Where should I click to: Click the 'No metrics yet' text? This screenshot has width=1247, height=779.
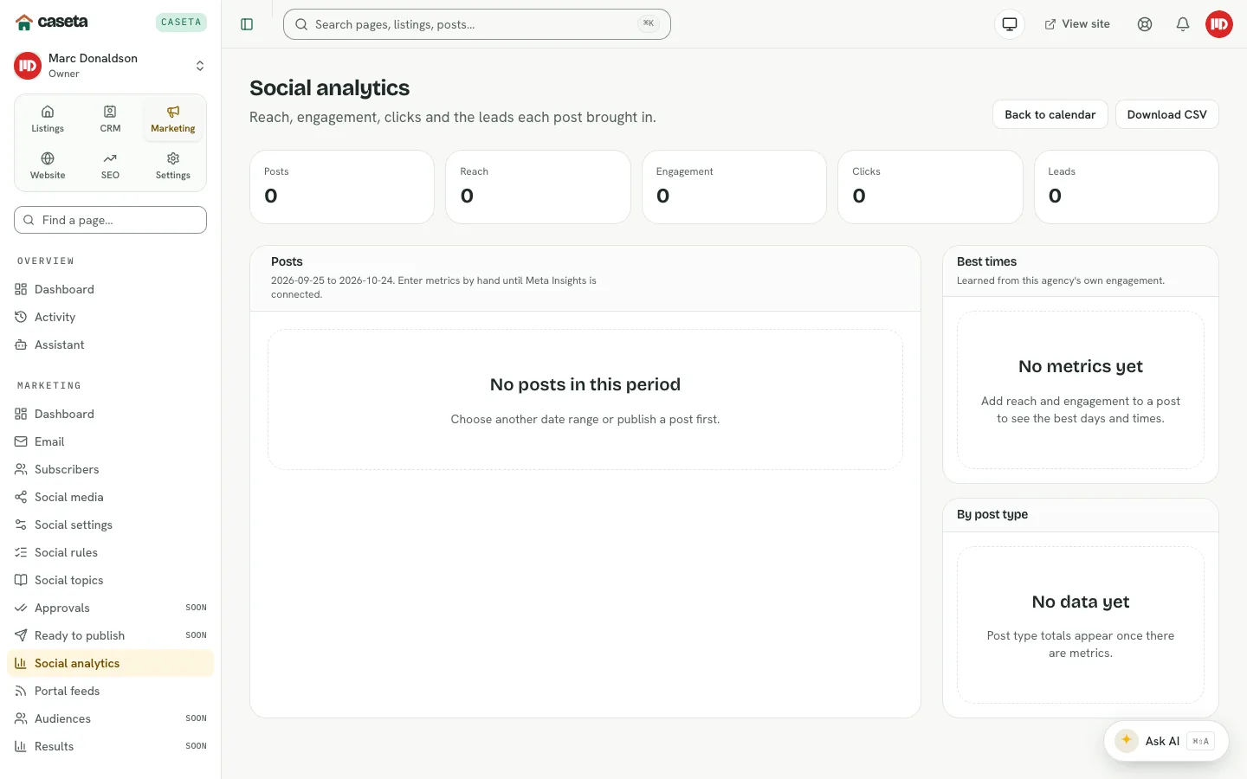pyautogui.click(x=1081, y=366)
